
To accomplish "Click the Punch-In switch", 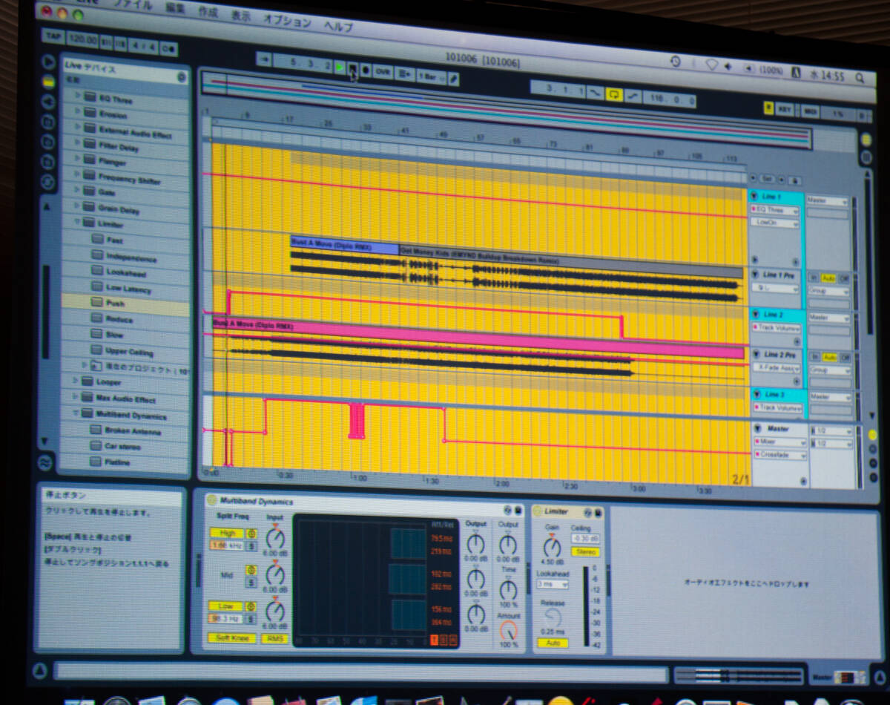I will pyautogui.click(x=595, y=93).
